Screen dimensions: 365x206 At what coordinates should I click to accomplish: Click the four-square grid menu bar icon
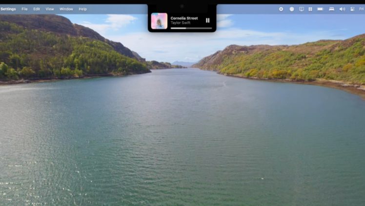pos(310,9)
